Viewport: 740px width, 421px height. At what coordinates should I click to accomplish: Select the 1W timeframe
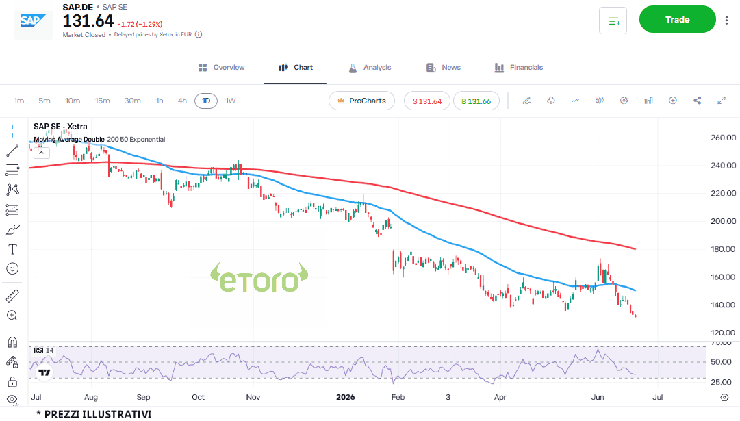tap(230, 101)
